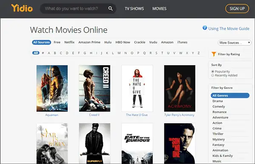This screenshot has height=164, width=255.
Task: Click the Filter by Rating label
Action: [229, 54]
